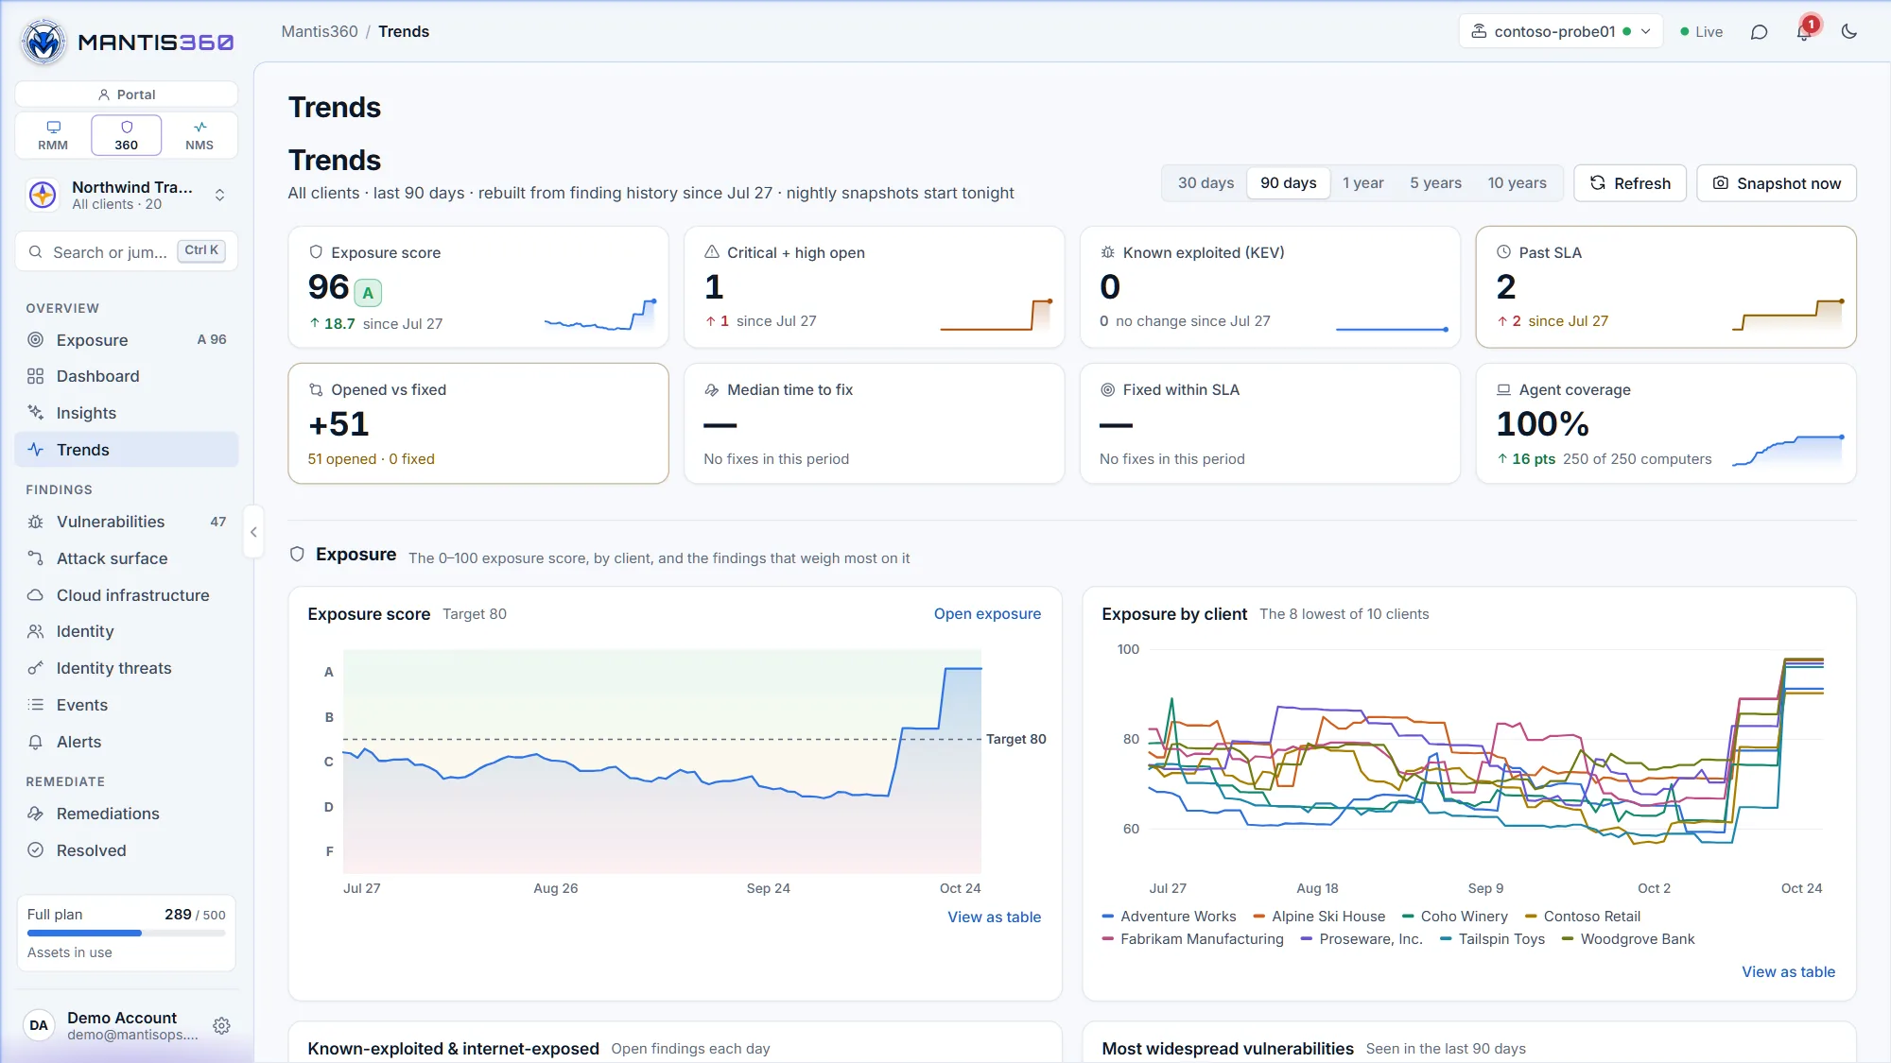Open the Portal button

tap(127, 94)
